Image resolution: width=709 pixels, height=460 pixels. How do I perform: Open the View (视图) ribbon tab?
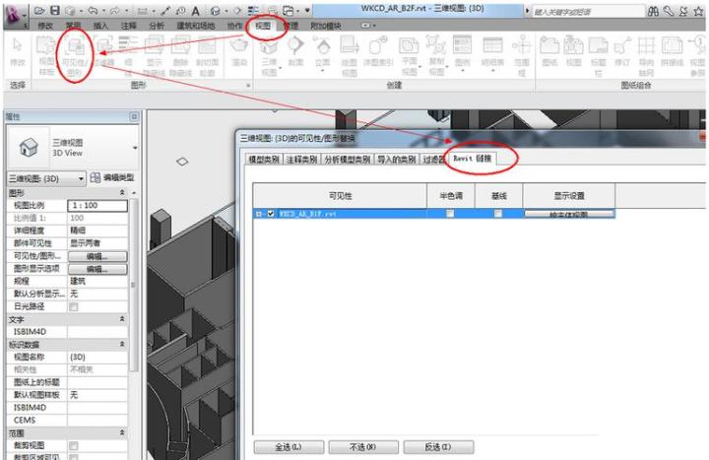tap(263, 25)
